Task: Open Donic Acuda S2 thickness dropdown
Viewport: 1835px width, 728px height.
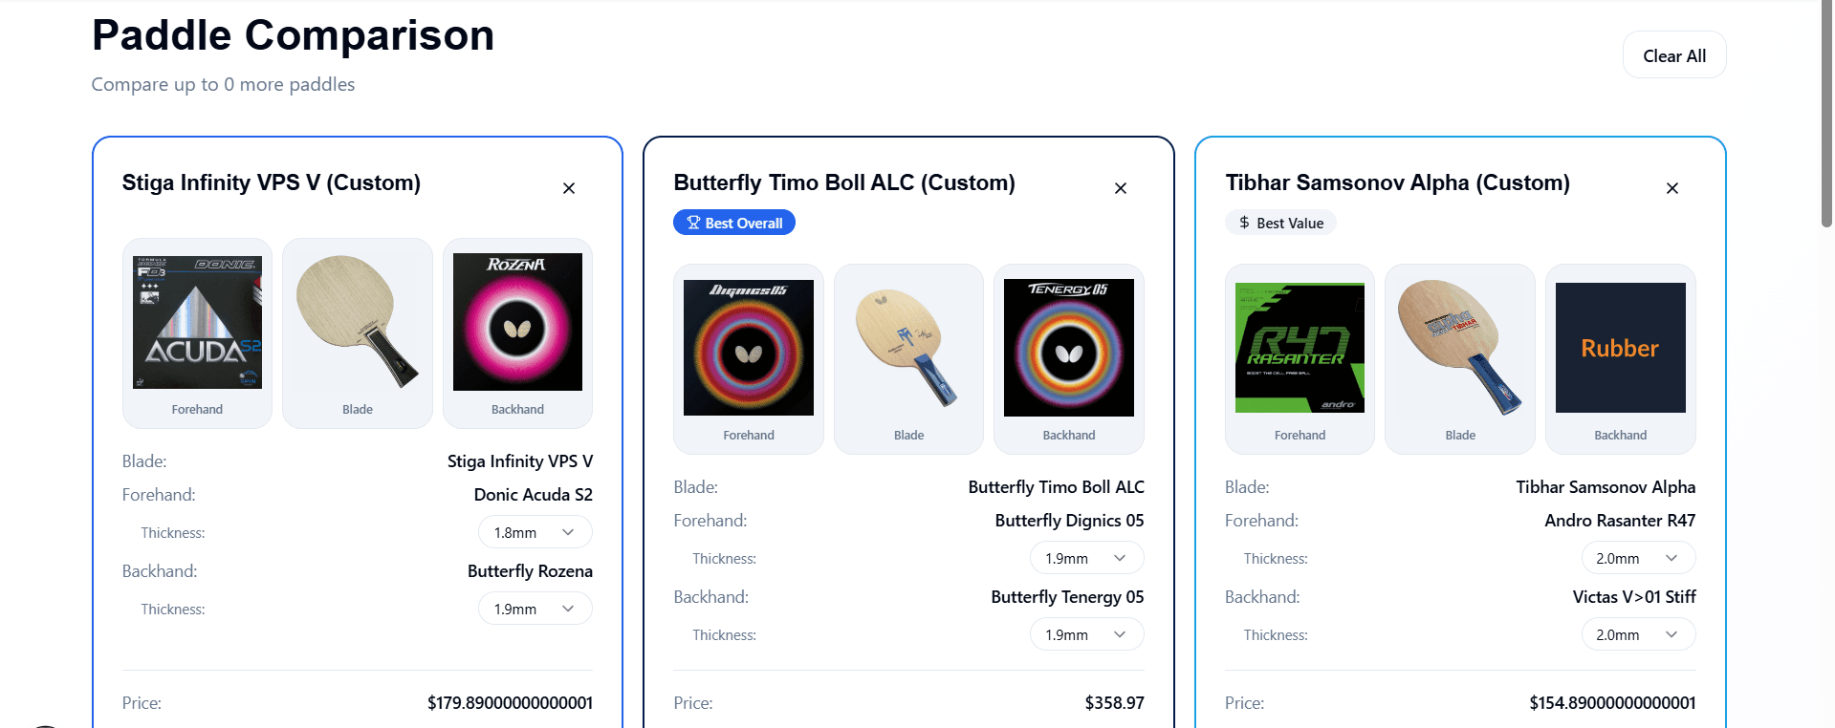Action: (x=535, y=532)
